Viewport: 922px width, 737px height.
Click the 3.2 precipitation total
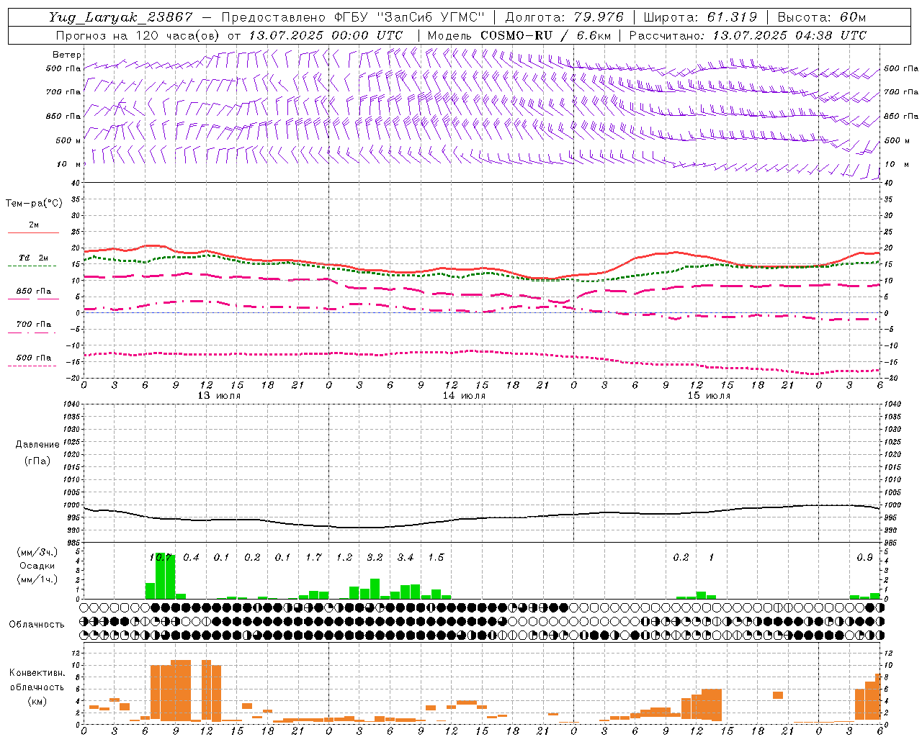click(375, 558)
